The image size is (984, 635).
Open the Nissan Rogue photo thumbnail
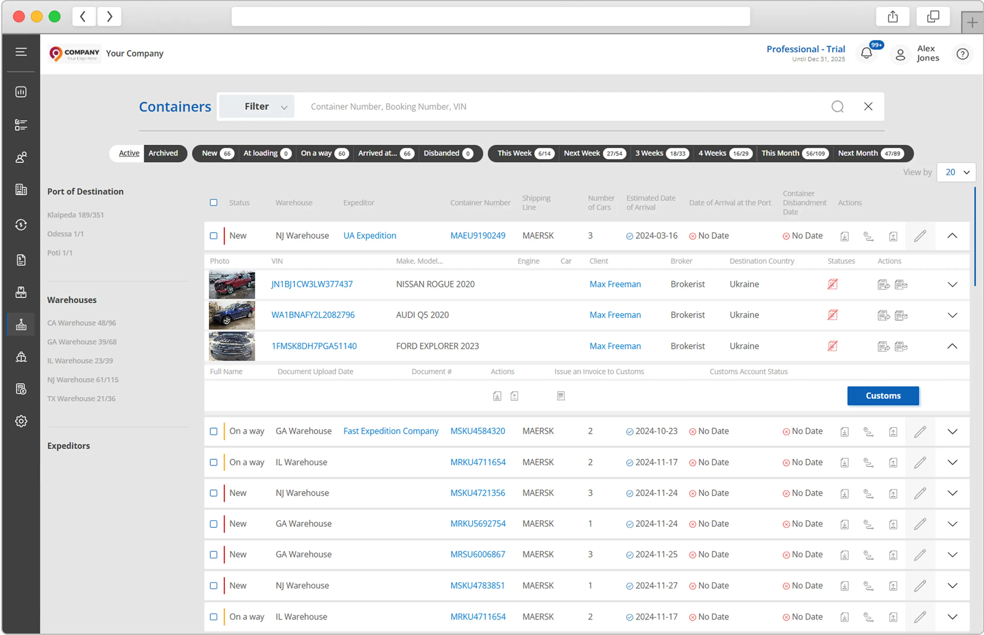[x=232, y=285]
